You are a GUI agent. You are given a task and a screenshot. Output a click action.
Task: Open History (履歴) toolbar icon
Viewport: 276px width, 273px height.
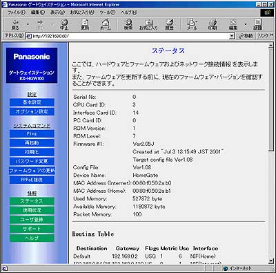[x=170, y=25]
